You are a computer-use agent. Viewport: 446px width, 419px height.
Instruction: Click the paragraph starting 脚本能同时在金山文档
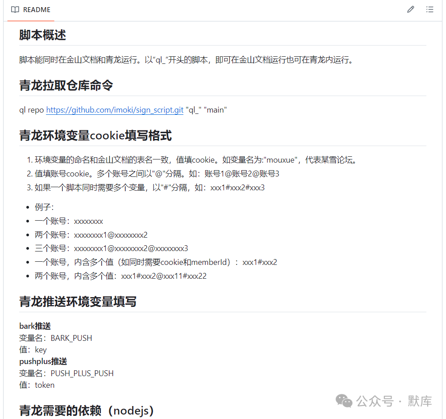187,60
